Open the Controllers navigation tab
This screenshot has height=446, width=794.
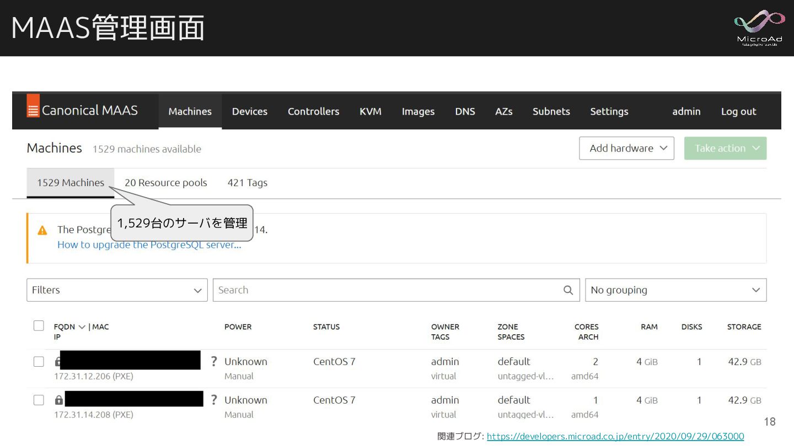coord(314,111)
